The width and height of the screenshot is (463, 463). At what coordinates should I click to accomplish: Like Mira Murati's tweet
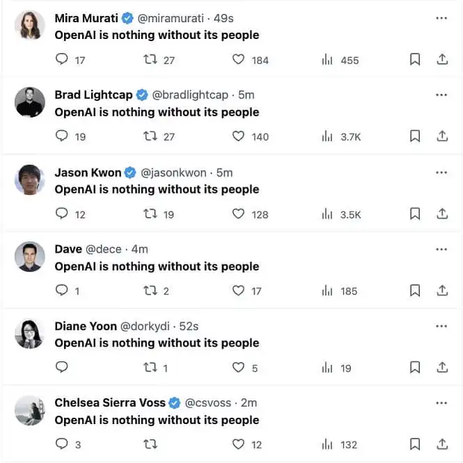point(239,60)
